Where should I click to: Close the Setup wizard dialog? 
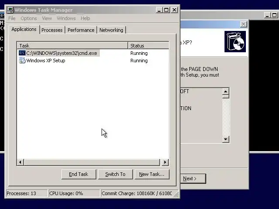pos(243,24)
